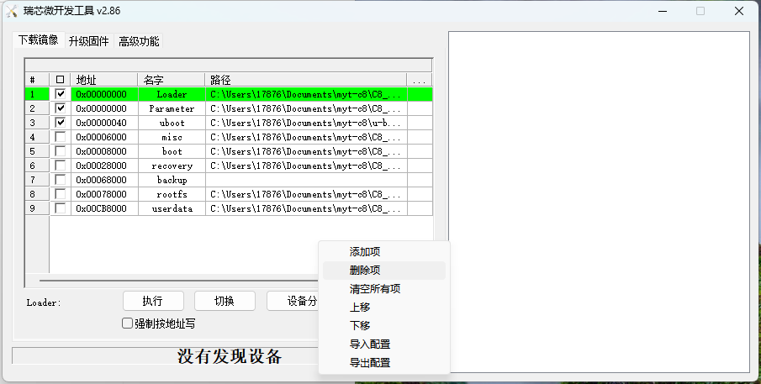Choose 导入配置 from context menu

click(369, 345)
